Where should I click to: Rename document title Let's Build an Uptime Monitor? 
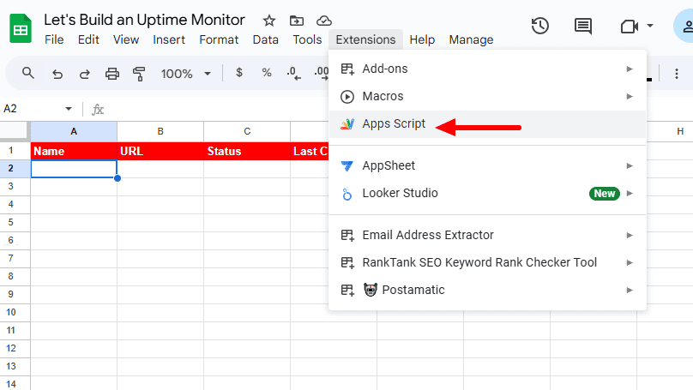click(144, 20)
